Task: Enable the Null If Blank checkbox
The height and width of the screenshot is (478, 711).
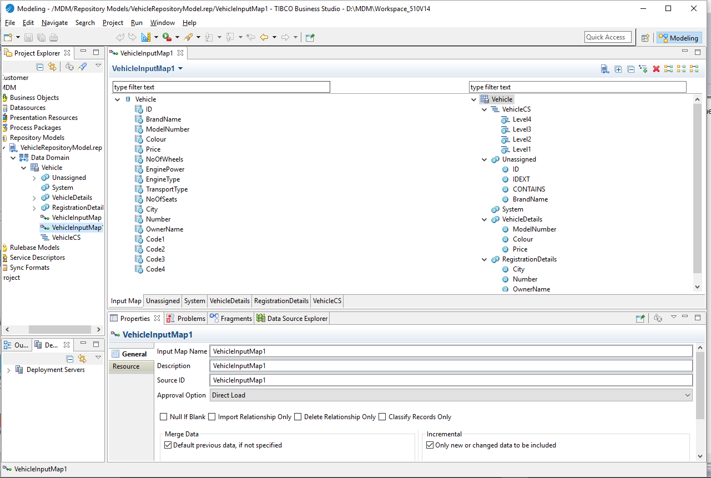Action: coord(164,417)
